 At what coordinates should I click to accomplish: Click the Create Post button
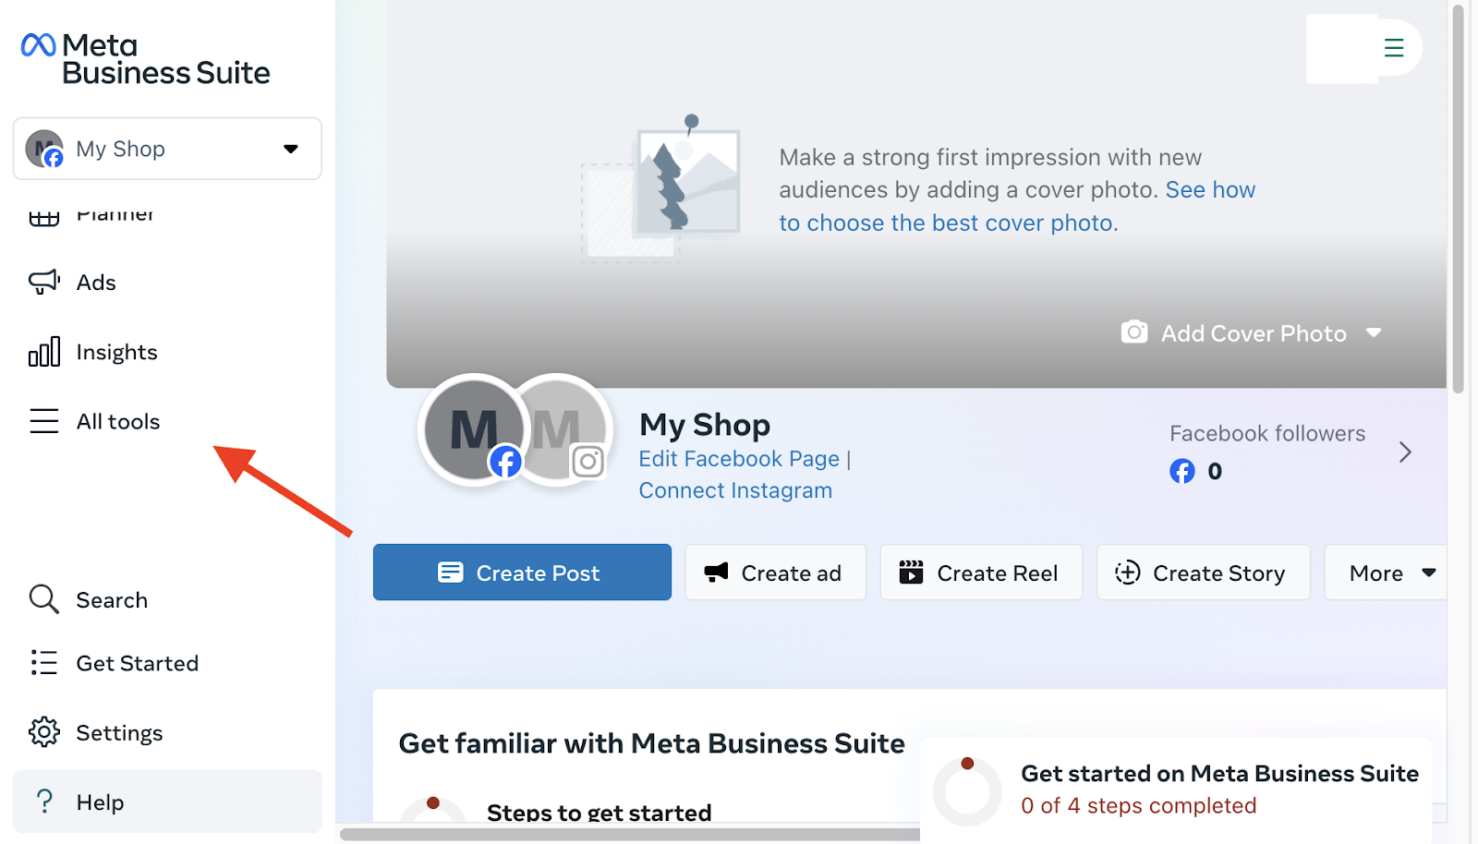522,573
